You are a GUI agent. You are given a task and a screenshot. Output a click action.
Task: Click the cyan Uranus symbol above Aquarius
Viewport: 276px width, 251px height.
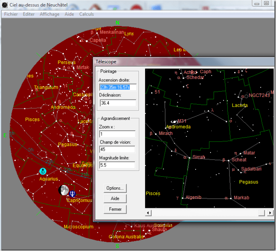tap(43, 171)
